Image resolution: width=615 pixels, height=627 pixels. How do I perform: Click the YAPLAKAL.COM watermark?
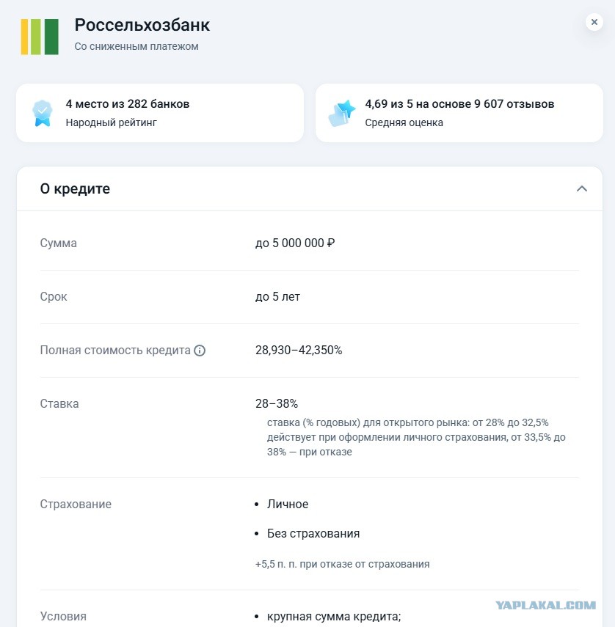pos(546,605)
